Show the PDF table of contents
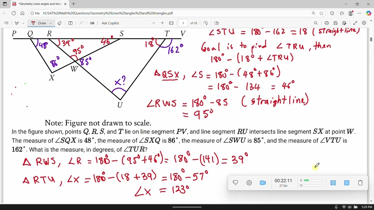 pyautogui.click(x=6, y=23)
